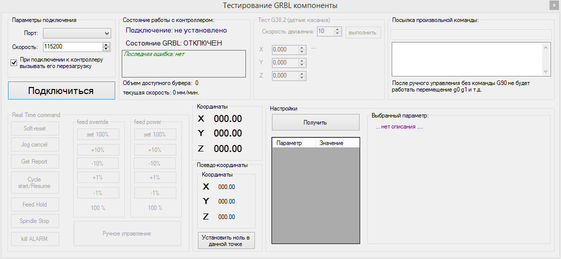Click the выполнить button

pyautogui.click(x=363, y=32)
